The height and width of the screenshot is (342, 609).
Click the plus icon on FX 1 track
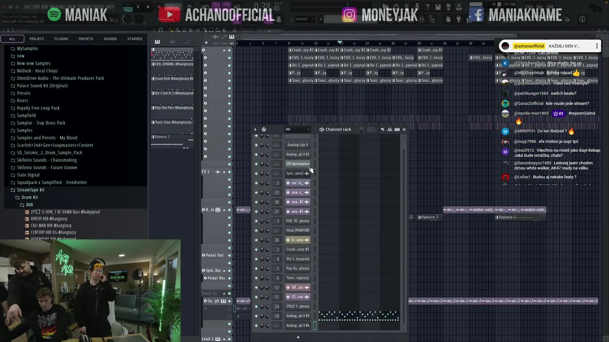218,171
